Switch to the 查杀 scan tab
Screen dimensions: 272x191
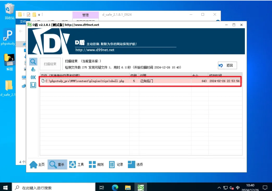[x=57, y=165]
